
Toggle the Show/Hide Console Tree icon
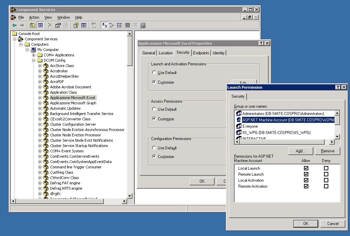pyautogui.click(x=40, y=25)
